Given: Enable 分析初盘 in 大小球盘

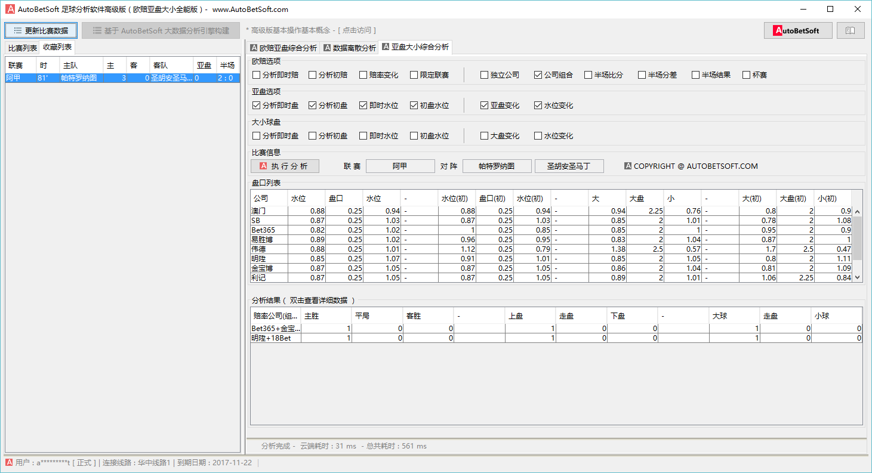Looking at the screenshot, I should [312, 136].
